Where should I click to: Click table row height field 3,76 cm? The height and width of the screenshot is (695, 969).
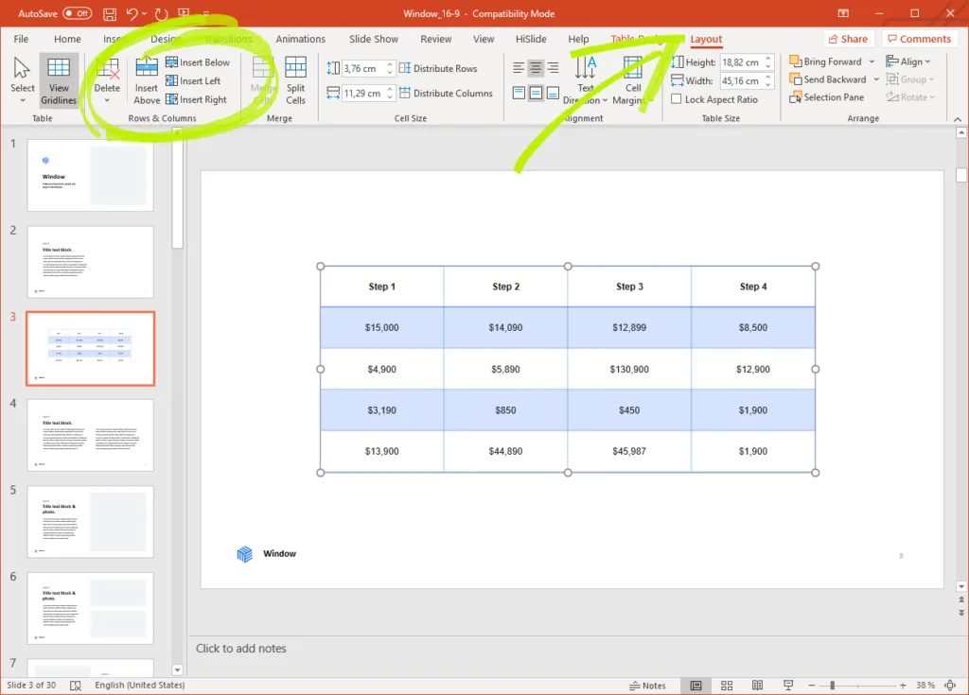pyautogui.click(x=363, y=69)
